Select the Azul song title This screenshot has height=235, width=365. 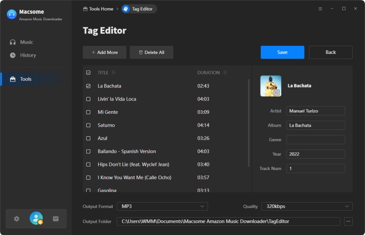point(102,138)
